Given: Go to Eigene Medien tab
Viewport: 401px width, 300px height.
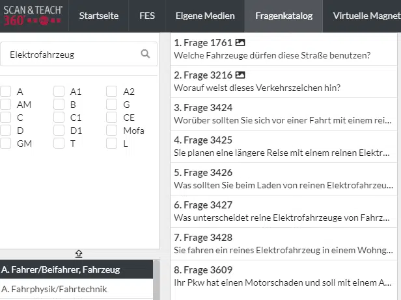Looking at the screenshot, I should click(x=200, y=16).
